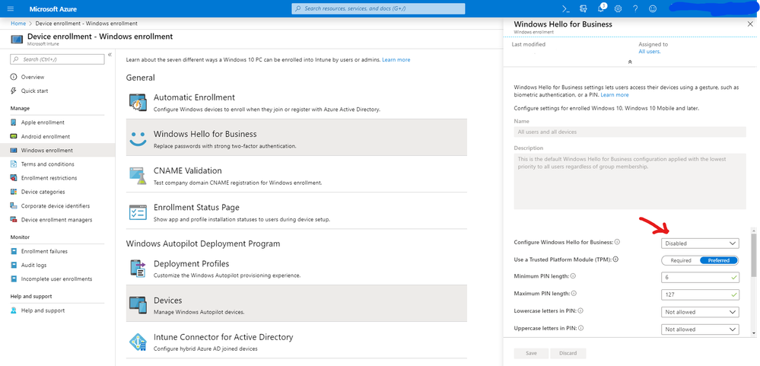Click the Enrollment failures icon
Viewport: 760px width, 366px height.
13,251
